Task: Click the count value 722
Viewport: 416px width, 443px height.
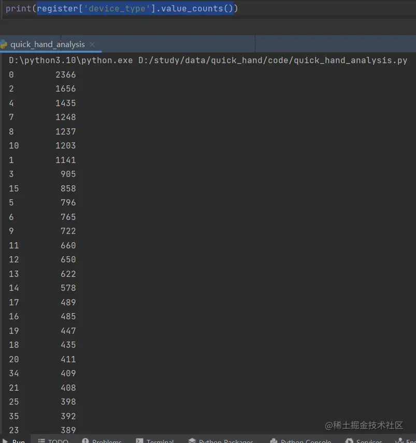Action: (68, 231)
